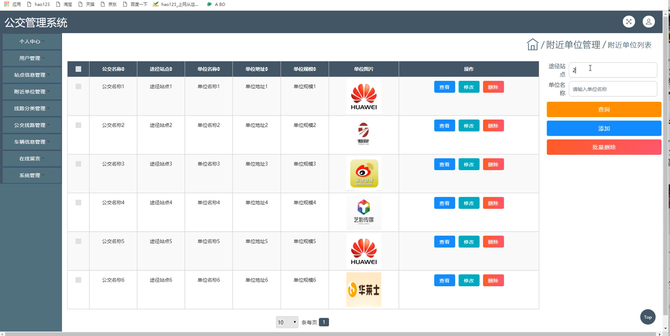Open the per-page count dropdown showing 10
The image size is (670, 336).
tap(287, 322)
